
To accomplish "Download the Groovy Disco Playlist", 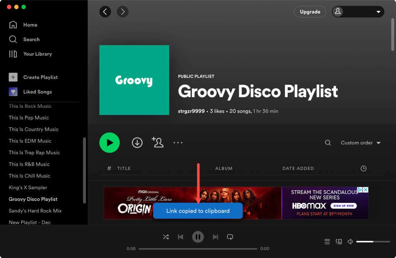I will (137, 143).
